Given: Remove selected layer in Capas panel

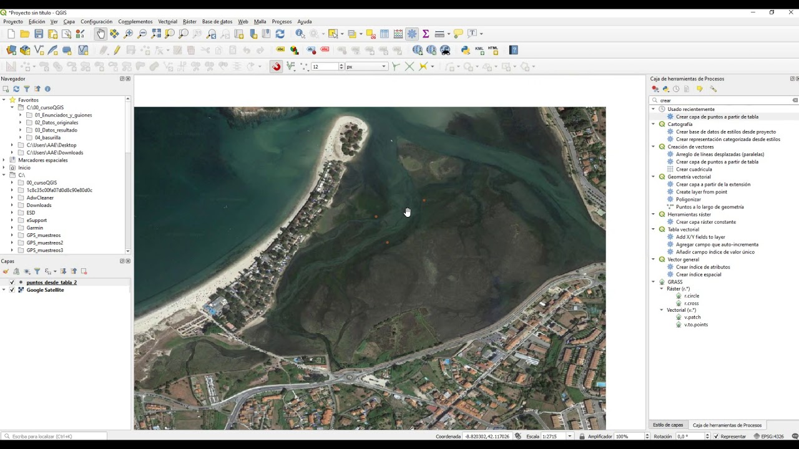Looking at the screenshot, I should [84, 271].
